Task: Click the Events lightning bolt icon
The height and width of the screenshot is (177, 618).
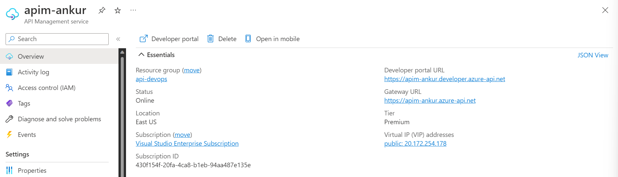Action: click(x=9, y=135)
